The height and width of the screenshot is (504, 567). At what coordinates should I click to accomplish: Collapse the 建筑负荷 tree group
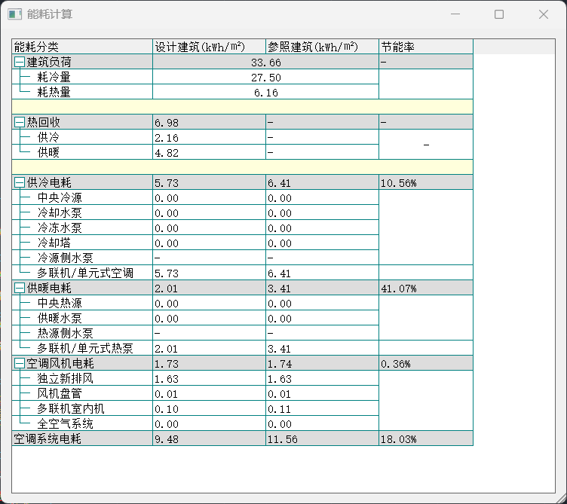pos(20,62)
